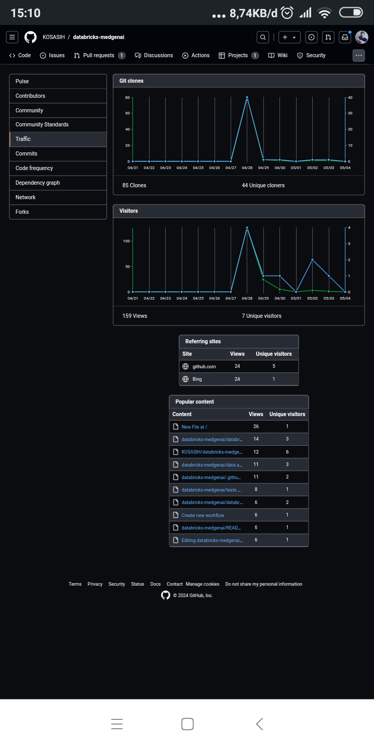Viewport: 374px width, 749px height.
Task: Select Traffic in insights sidebar
Action: (58, 139)
